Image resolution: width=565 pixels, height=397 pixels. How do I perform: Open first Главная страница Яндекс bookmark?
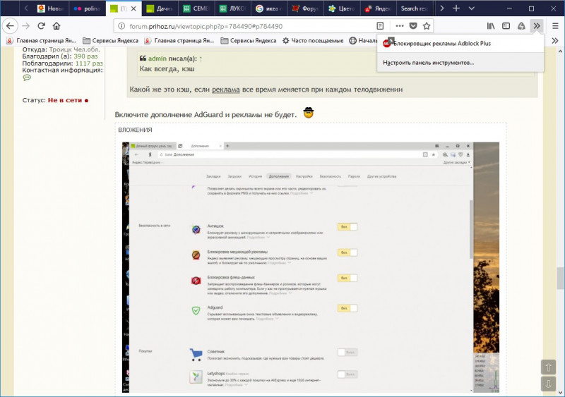(42, 41)
